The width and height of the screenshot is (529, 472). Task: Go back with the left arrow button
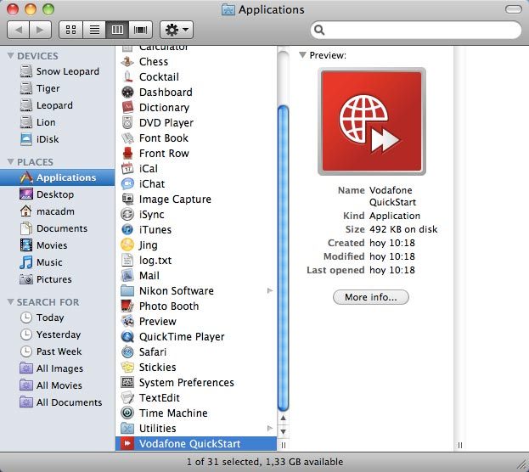(x=18, y=30)
